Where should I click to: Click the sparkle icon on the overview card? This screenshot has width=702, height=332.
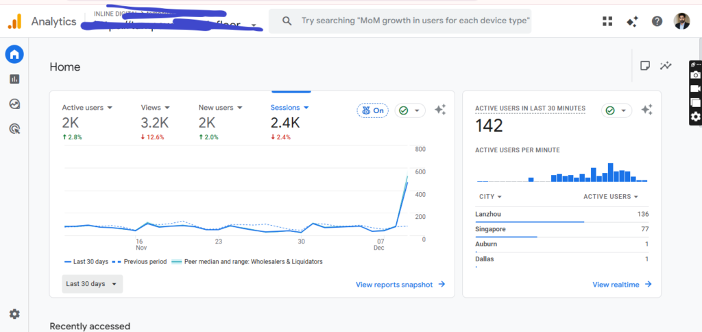point(440,110)
